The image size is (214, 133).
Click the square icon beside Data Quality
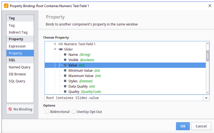[65, 86]
